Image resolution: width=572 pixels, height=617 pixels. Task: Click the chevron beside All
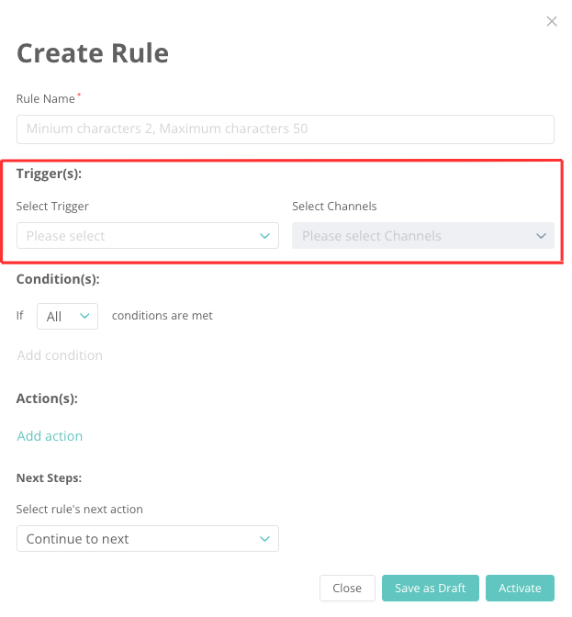pyautogui.click(x=84, y=316)
